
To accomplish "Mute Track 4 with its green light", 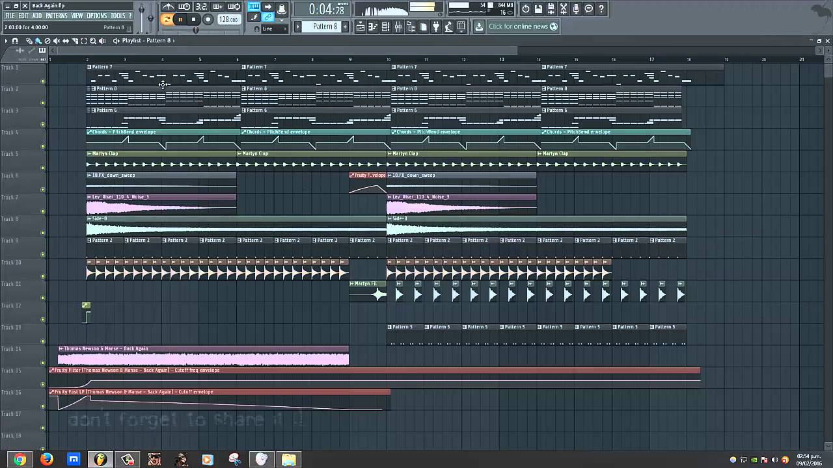I will (x=43, y=146).
